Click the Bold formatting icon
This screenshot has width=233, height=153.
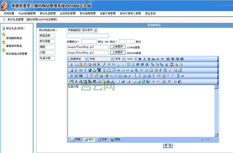coord(140,59)
